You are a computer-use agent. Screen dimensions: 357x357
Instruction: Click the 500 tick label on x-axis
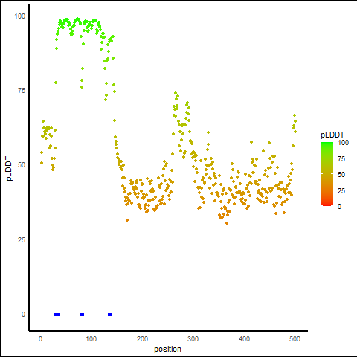(295, 338)
